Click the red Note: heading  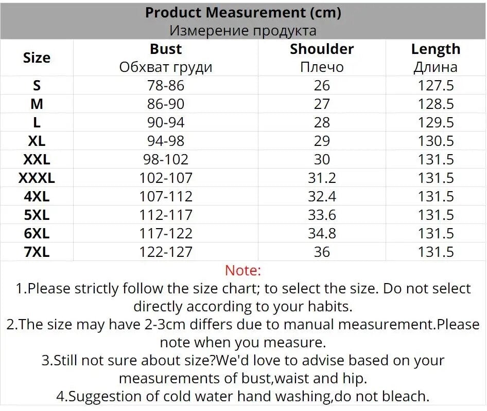pos(243,270)
